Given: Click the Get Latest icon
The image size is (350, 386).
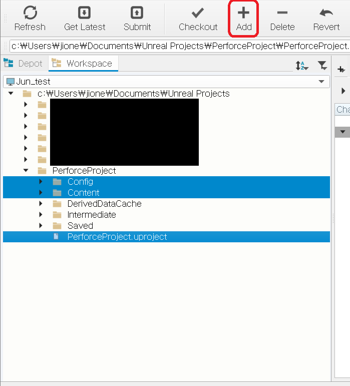Looking at the screenshot, I should (x=85, y=13).
